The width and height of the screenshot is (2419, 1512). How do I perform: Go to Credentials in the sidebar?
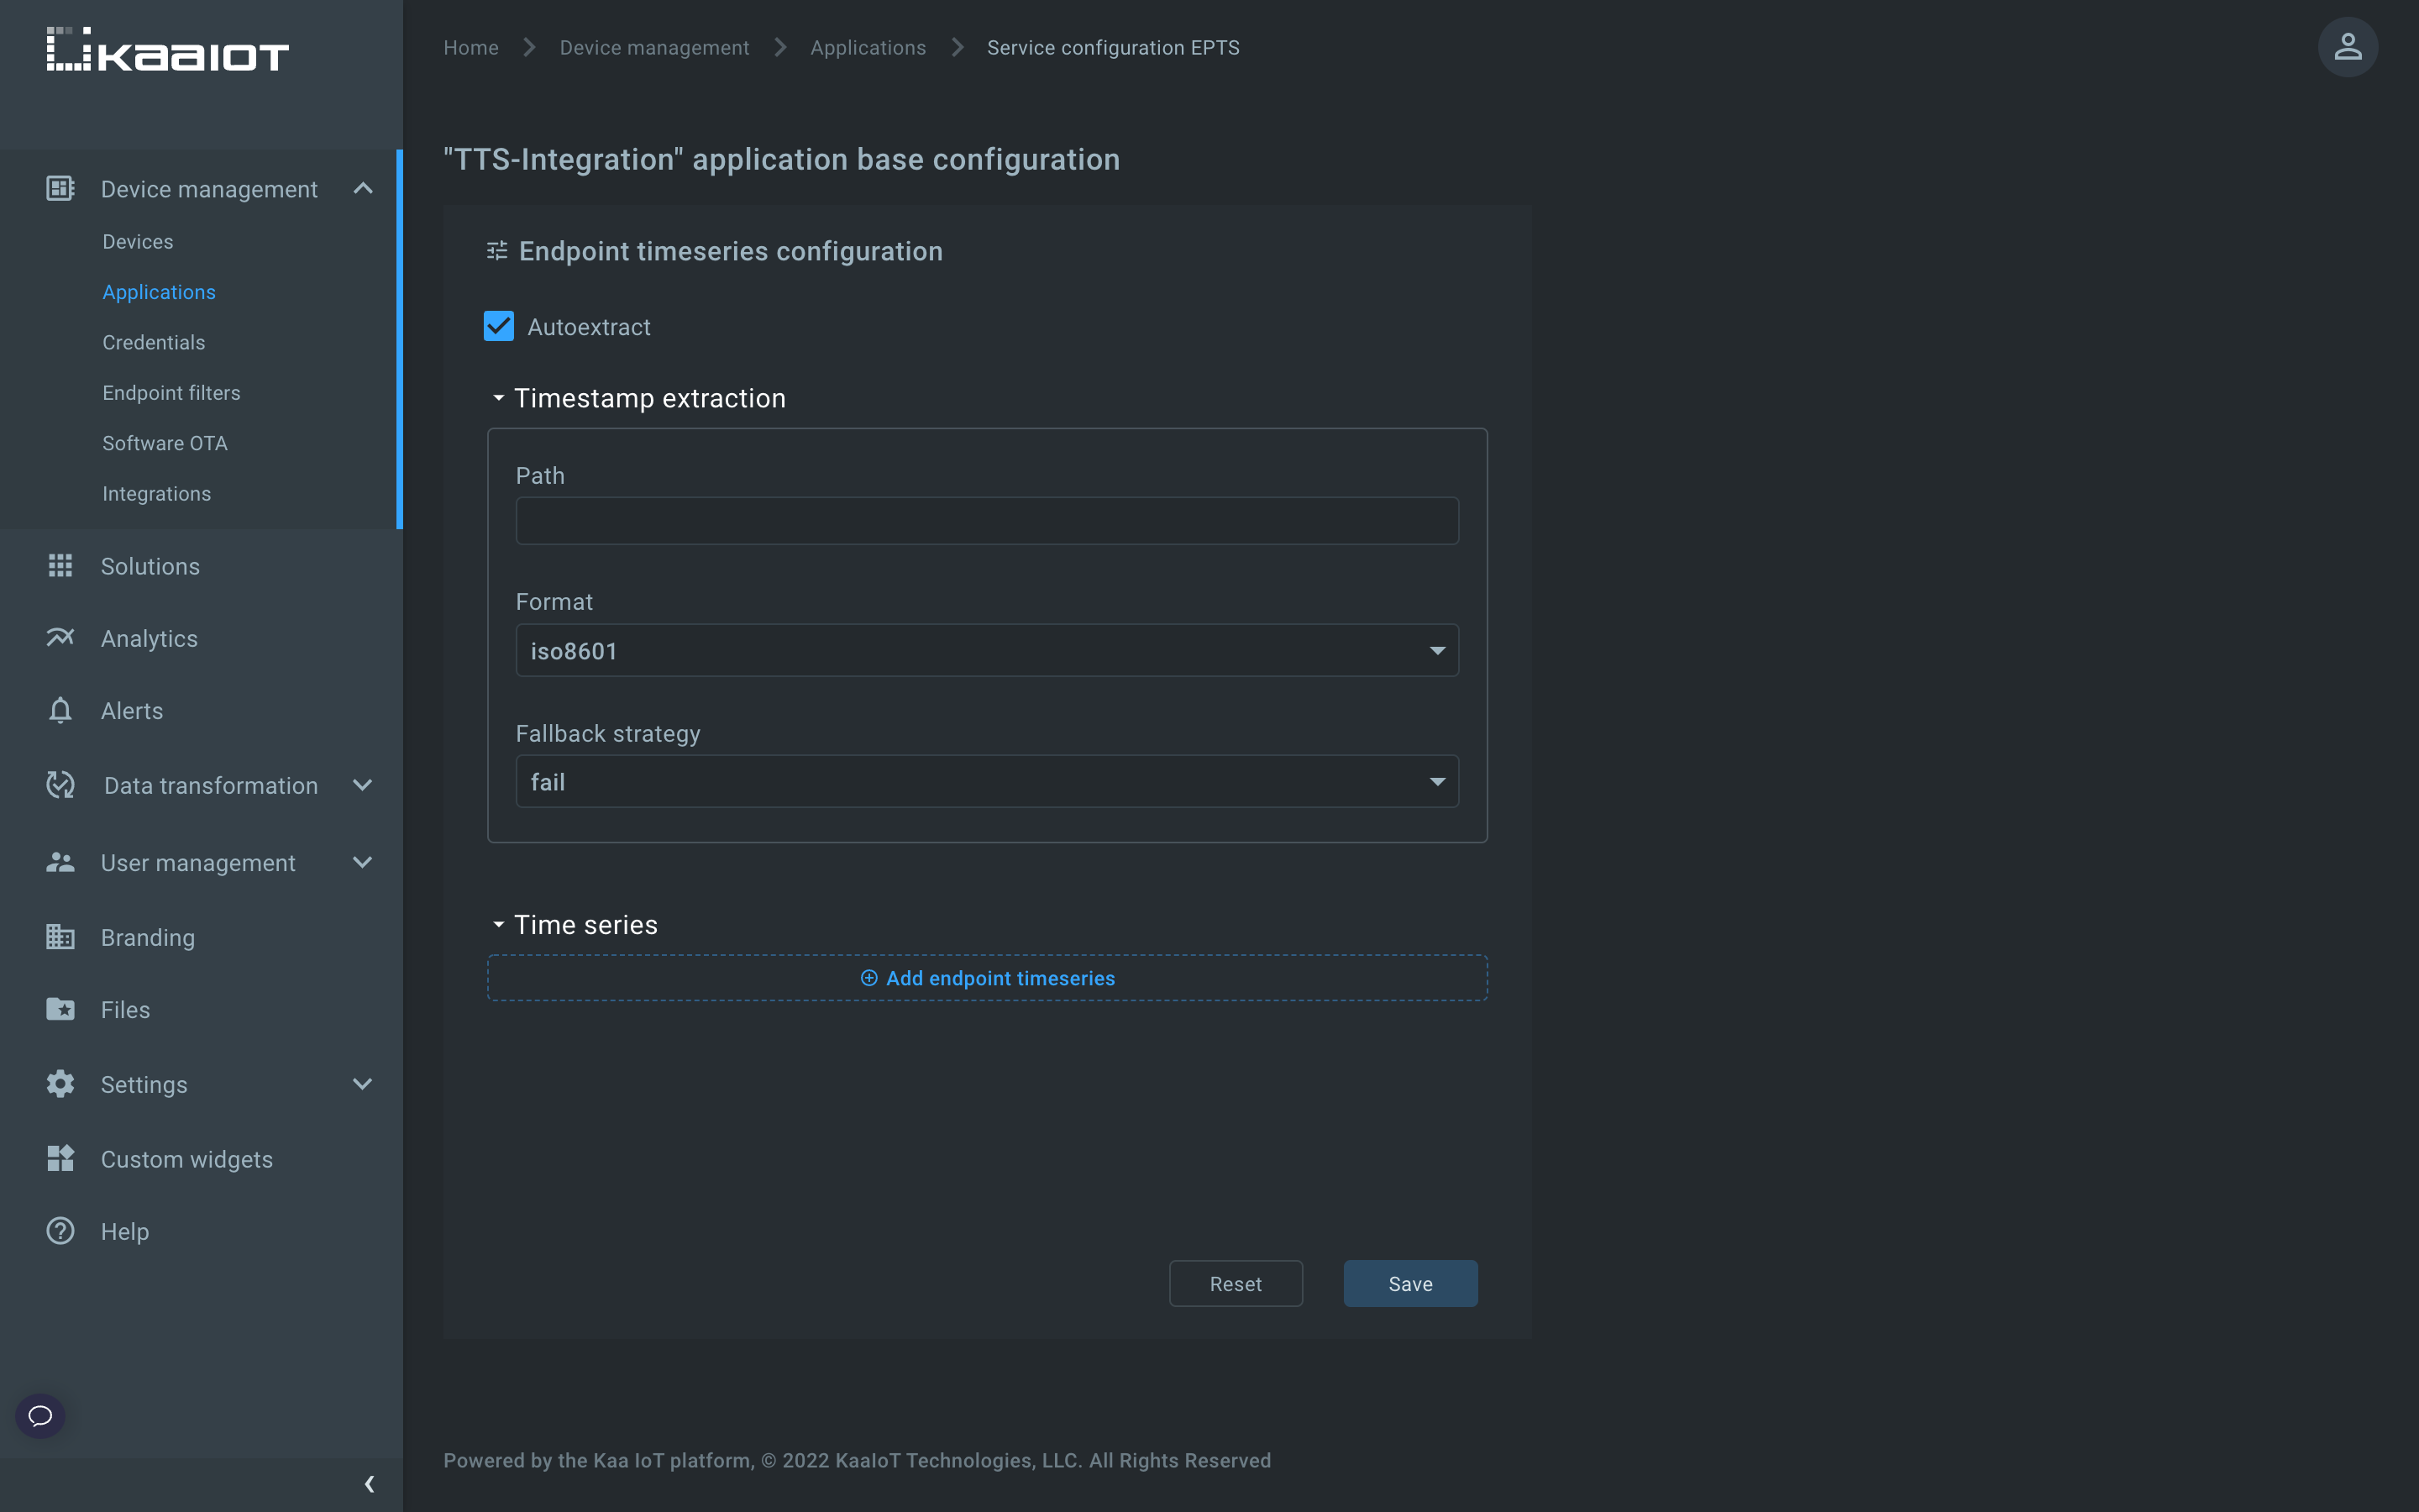coord(152,342)
